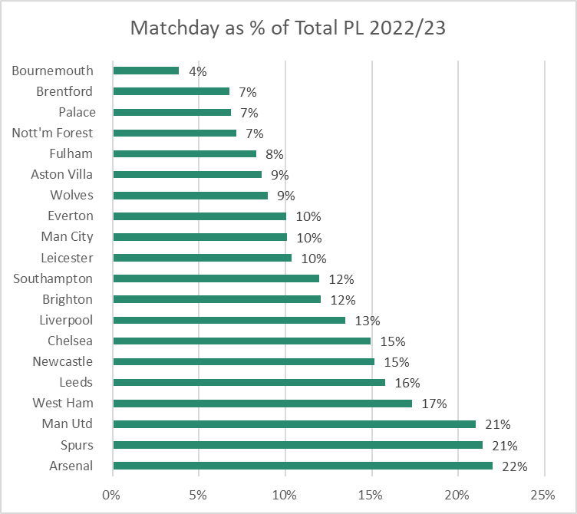The height and width of the screenshot is (514, 577).
Task: Select the Liverpool bar
Action: [229, 320]
